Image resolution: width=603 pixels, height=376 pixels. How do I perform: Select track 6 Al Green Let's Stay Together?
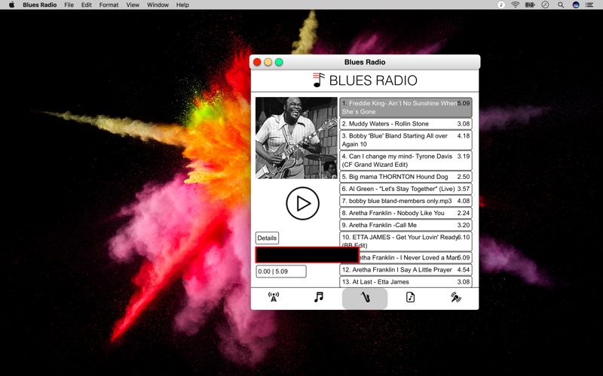point(406,189)
